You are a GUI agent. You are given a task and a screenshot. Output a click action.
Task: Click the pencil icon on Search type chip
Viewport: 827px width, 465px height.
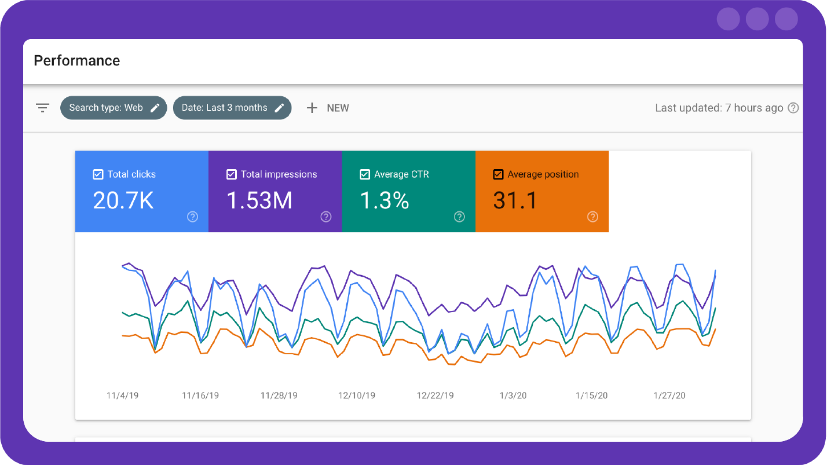tap(155, 108)
